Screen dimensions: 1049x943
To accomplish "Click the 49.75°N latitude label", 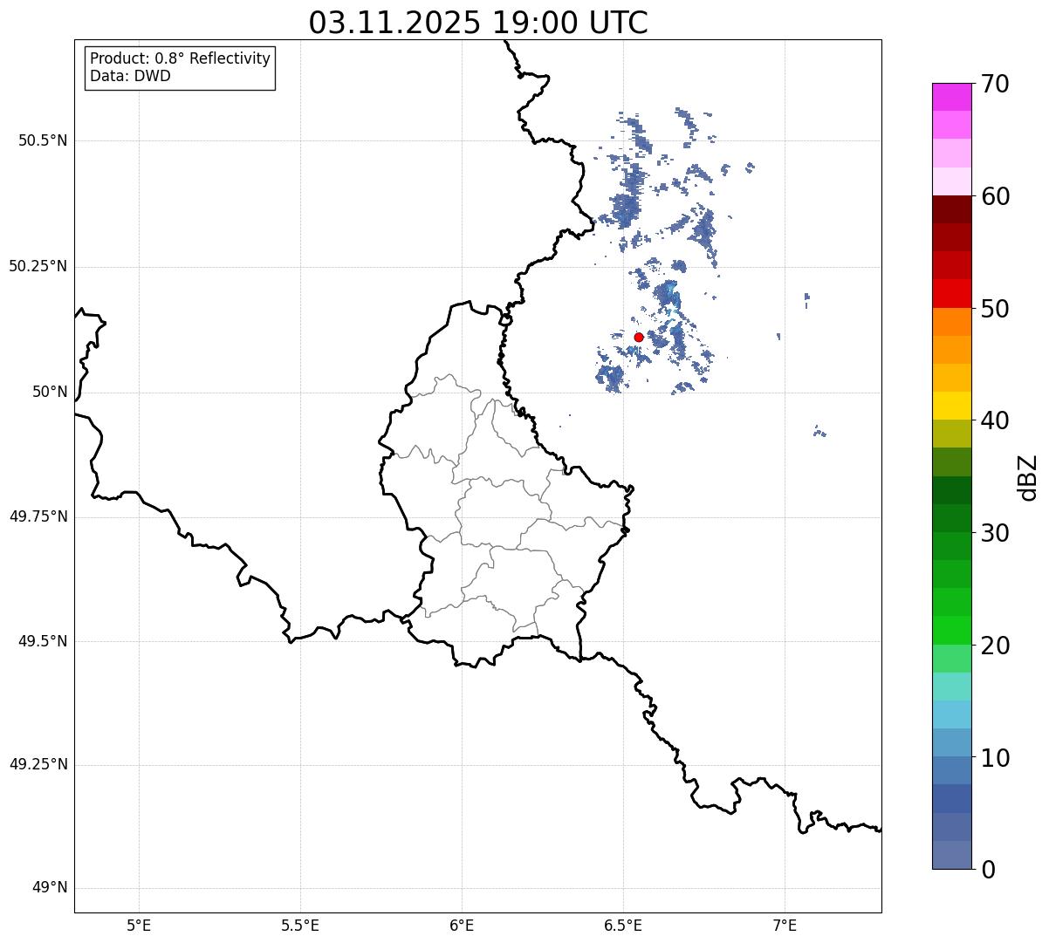I will [38, 516].
